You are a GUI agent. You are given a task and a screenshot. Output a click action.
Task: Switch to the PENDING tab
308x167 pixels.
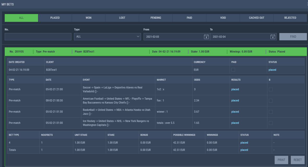point(156,18)
